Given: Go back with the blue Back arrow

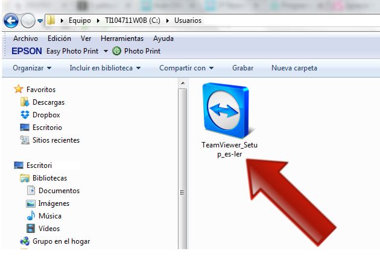Looking at the screenshot, I should 11,21.
